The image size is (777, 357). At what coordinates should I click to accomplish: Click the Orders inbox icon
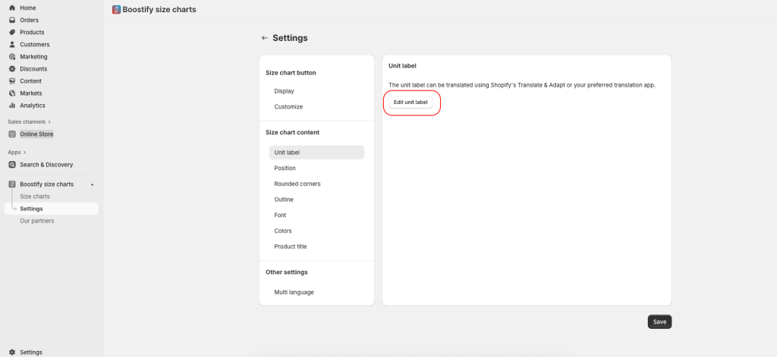point(12,21)
